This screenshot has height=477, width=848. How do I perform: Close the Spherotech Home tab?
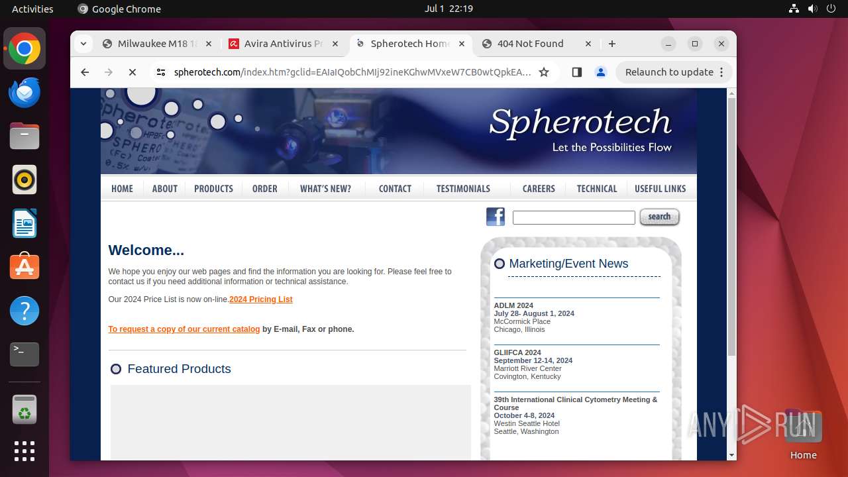tap(462, 44)
